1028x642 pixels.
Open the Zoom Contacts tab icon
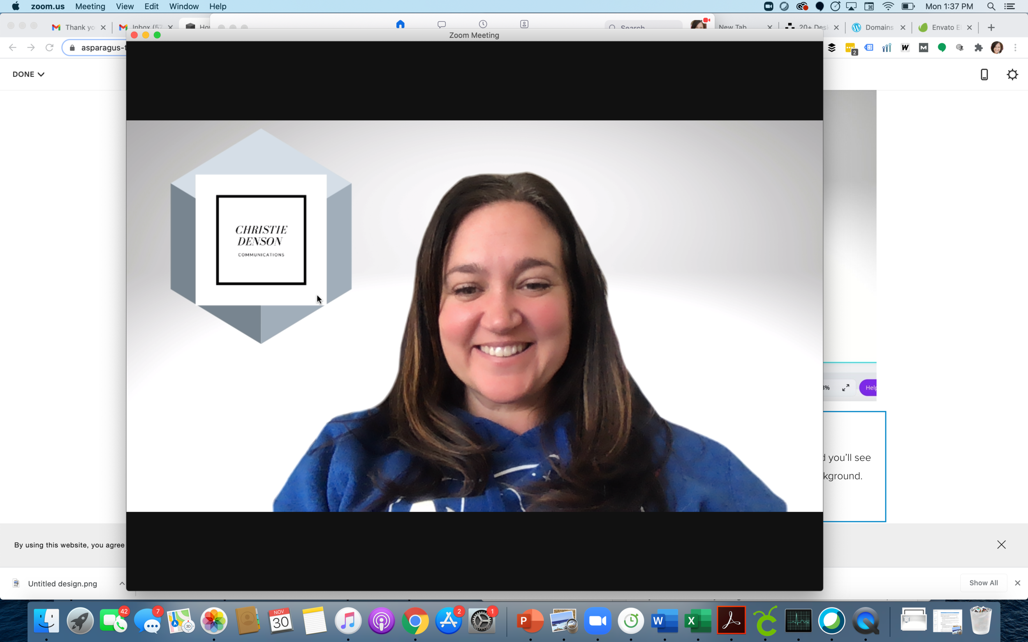(524, 24)
